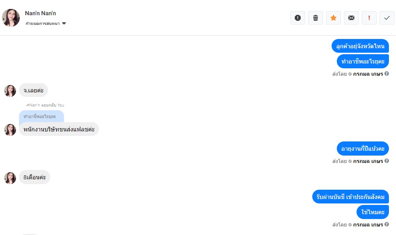Screen dimensions: 396x235
Task: Click message bubble พนักงานบริษัทขนส่งแฟลชค่ะ
Action: tap(59, 129)
